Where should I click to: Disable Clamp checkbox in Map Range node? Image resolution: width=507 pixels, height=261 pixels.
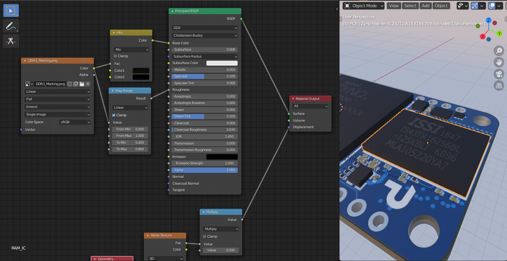(114, 115)
